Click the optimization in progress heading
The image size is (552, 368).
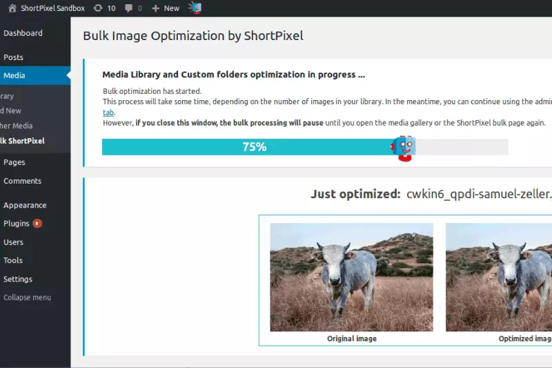(233, 75)
